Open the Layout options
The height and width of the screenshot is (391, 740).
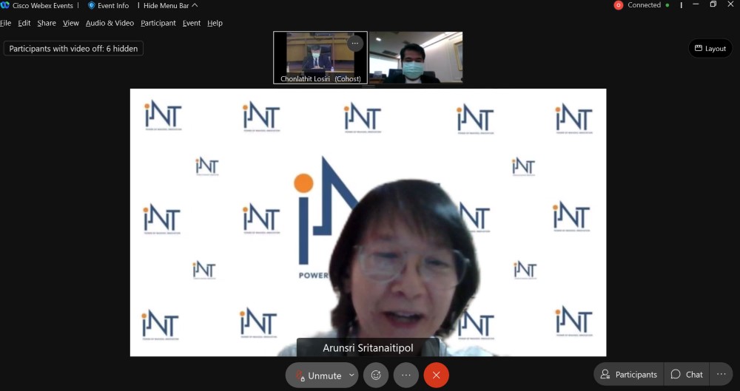pos(710,49)
